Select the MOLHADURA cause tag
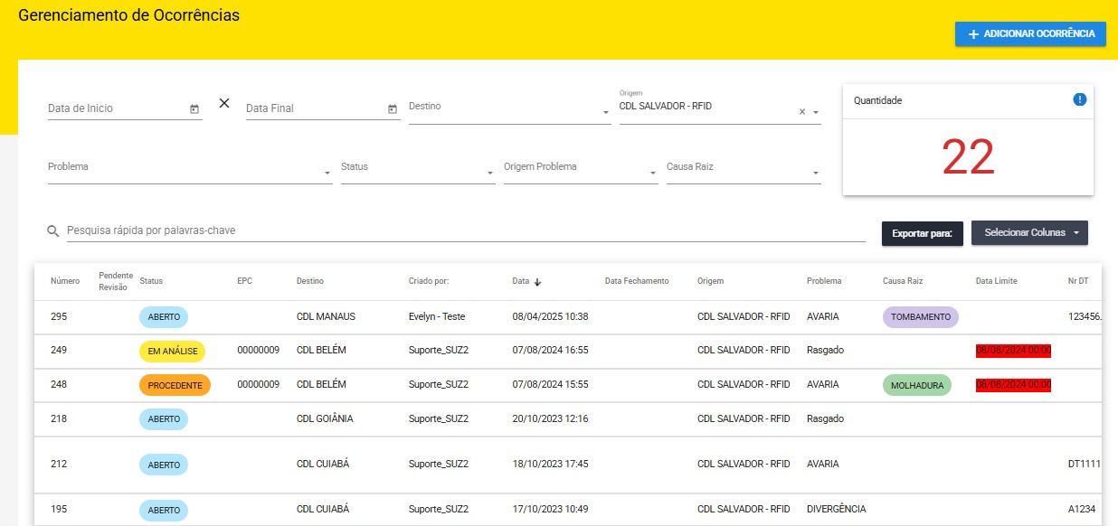The image size is (1118, 526). [x=916, y=385]
